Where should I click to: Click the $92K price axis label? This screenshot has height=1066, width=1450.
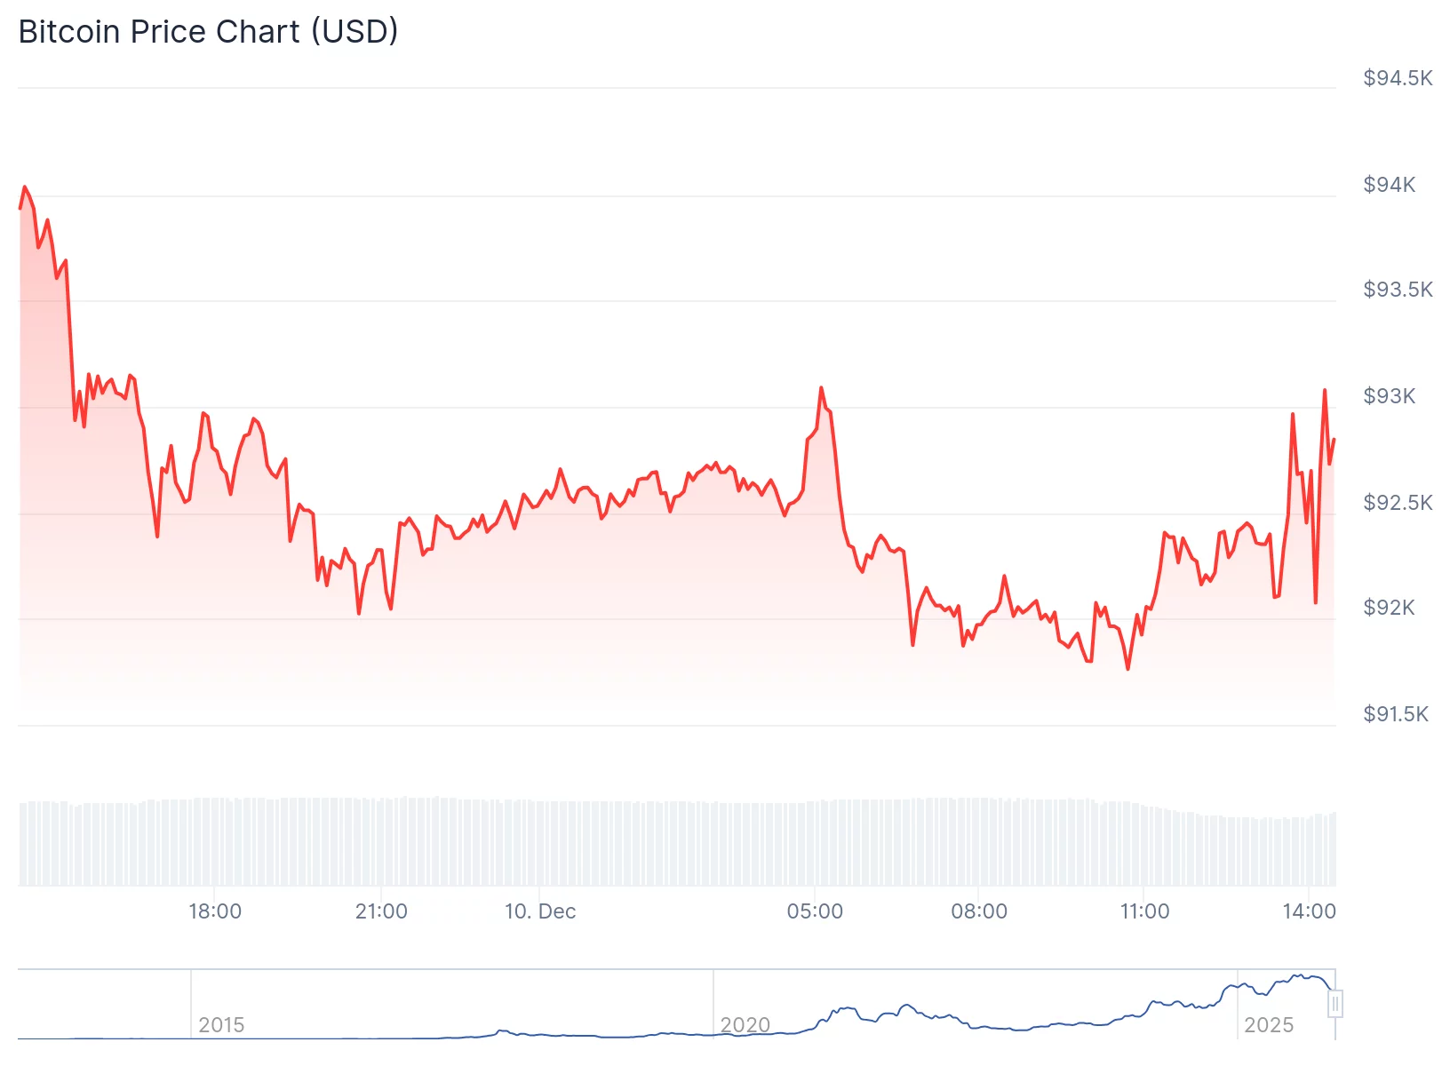1389,608
